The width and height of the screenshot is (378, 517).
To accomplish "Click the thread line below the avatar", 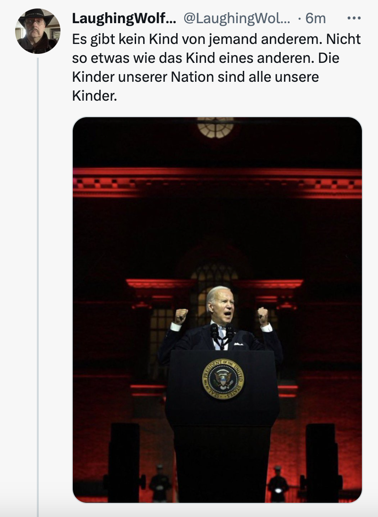I will (x=38, y=284).
